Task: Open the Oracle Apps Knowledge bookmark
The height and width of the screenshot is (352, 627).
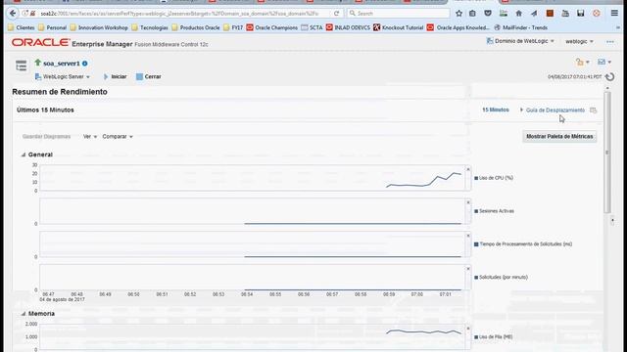Action: pyautogui.click(x=458, y=27)
